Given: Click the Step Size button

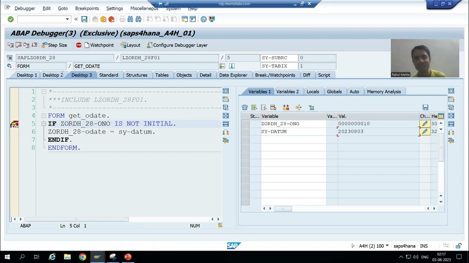Looking at the screenshot, I should [x=54, y=45].
